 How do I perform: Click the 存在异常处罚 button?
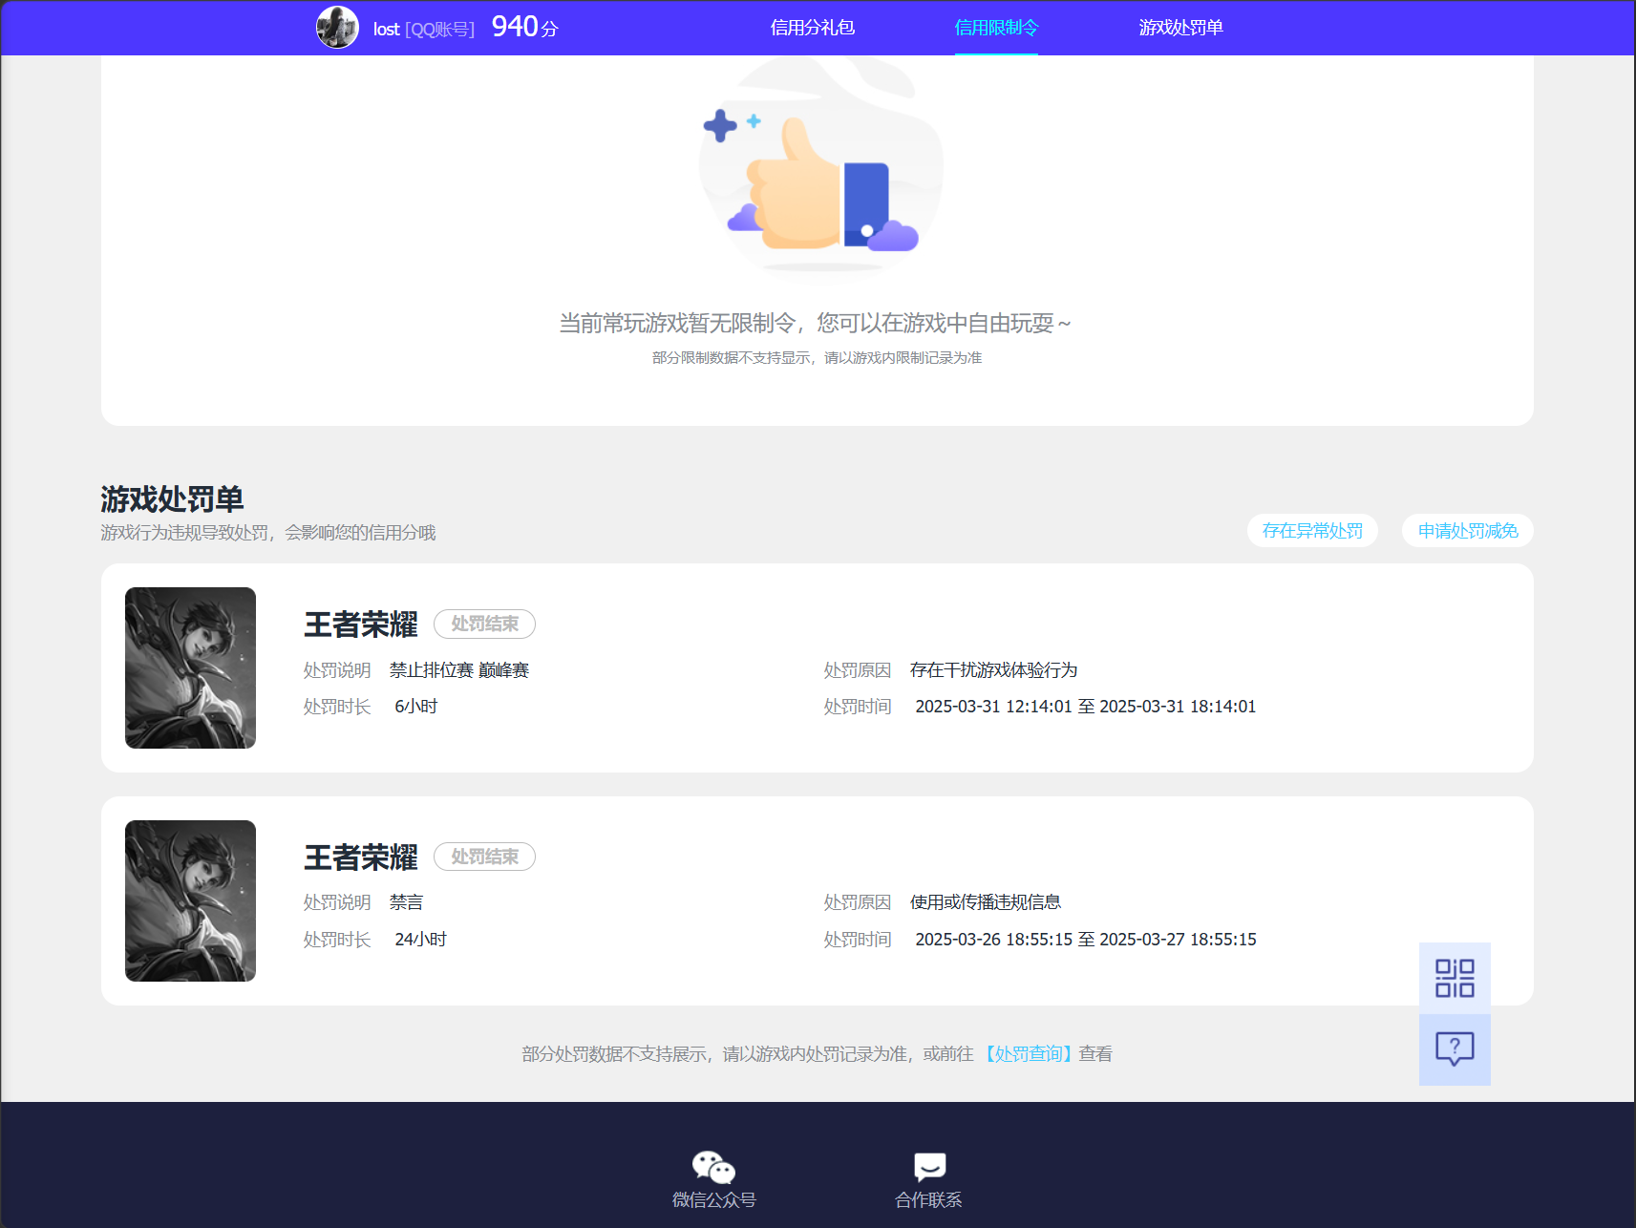coord(1312,531)
